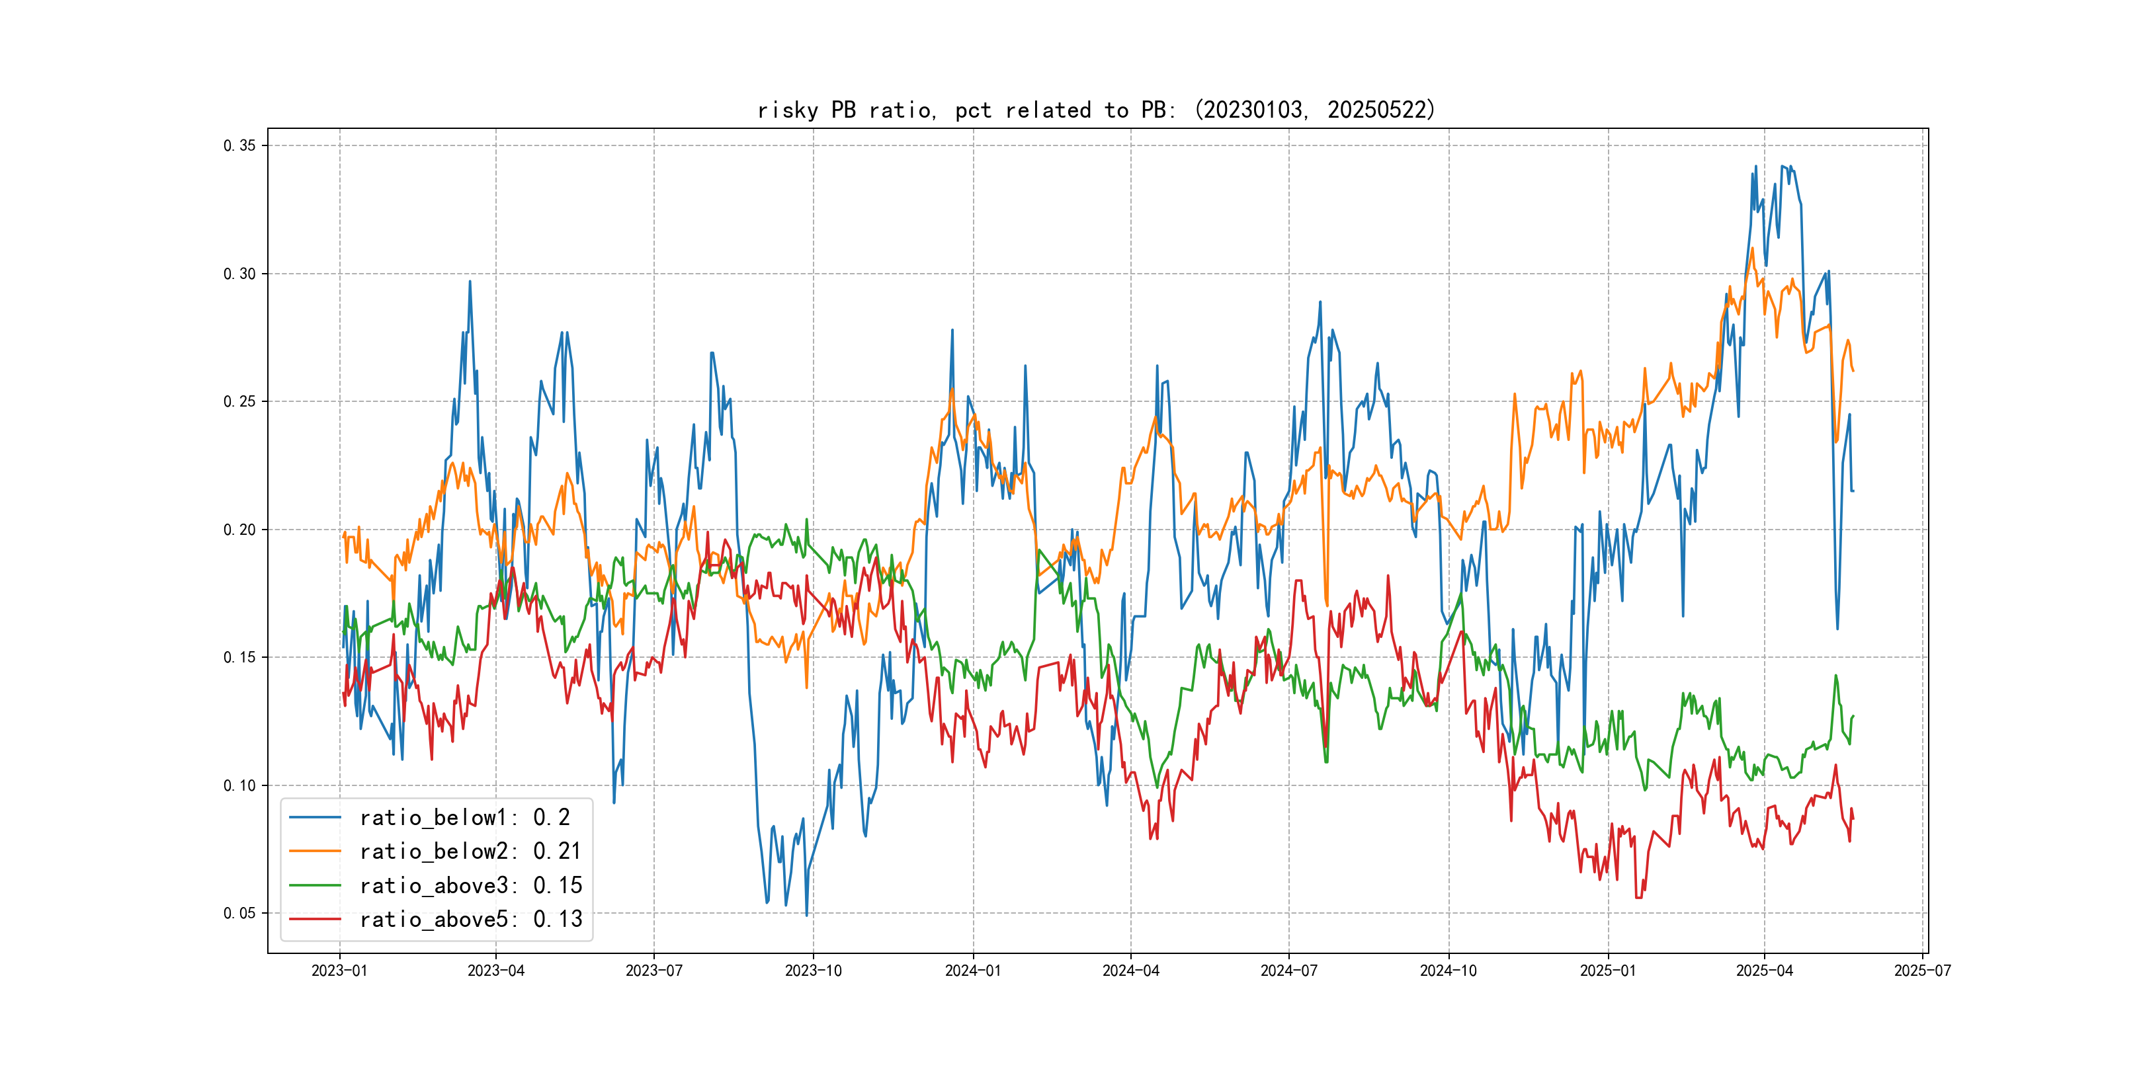Click the 0.05 y-axis tick label
The image size is (2143, 1071).
coord(239,913)
